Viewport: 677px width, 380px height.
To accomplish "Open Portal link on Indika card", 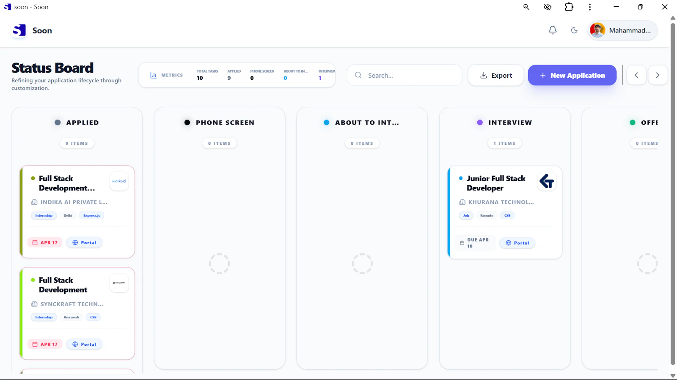I will pos(84,242).
